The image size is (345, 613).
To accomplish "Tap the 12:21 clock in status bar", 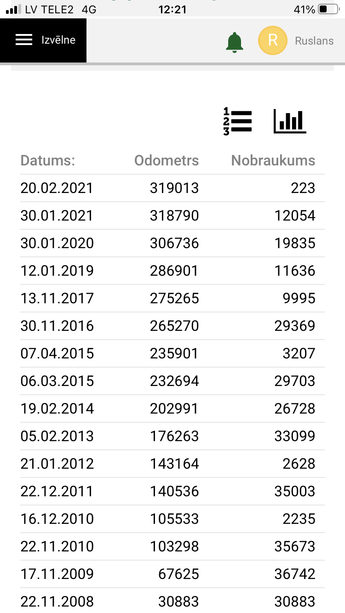I will (172, 9).
